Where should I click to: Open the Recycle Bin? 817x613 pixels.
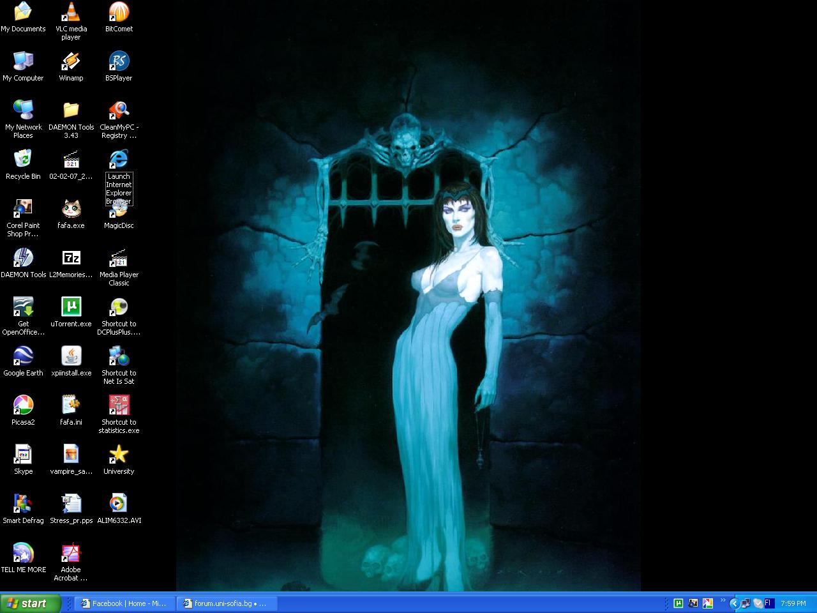(x=23, y=160)
